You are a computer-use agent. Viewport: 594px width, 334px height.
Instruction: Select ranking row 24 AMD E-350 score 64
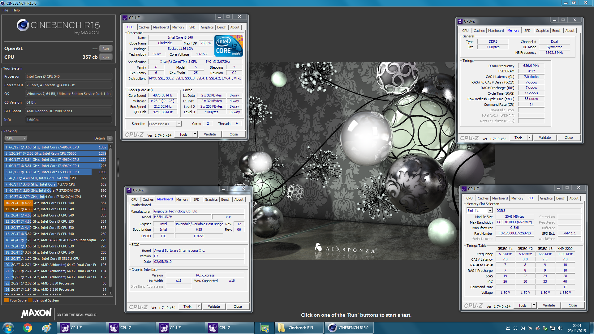(56, 289)
